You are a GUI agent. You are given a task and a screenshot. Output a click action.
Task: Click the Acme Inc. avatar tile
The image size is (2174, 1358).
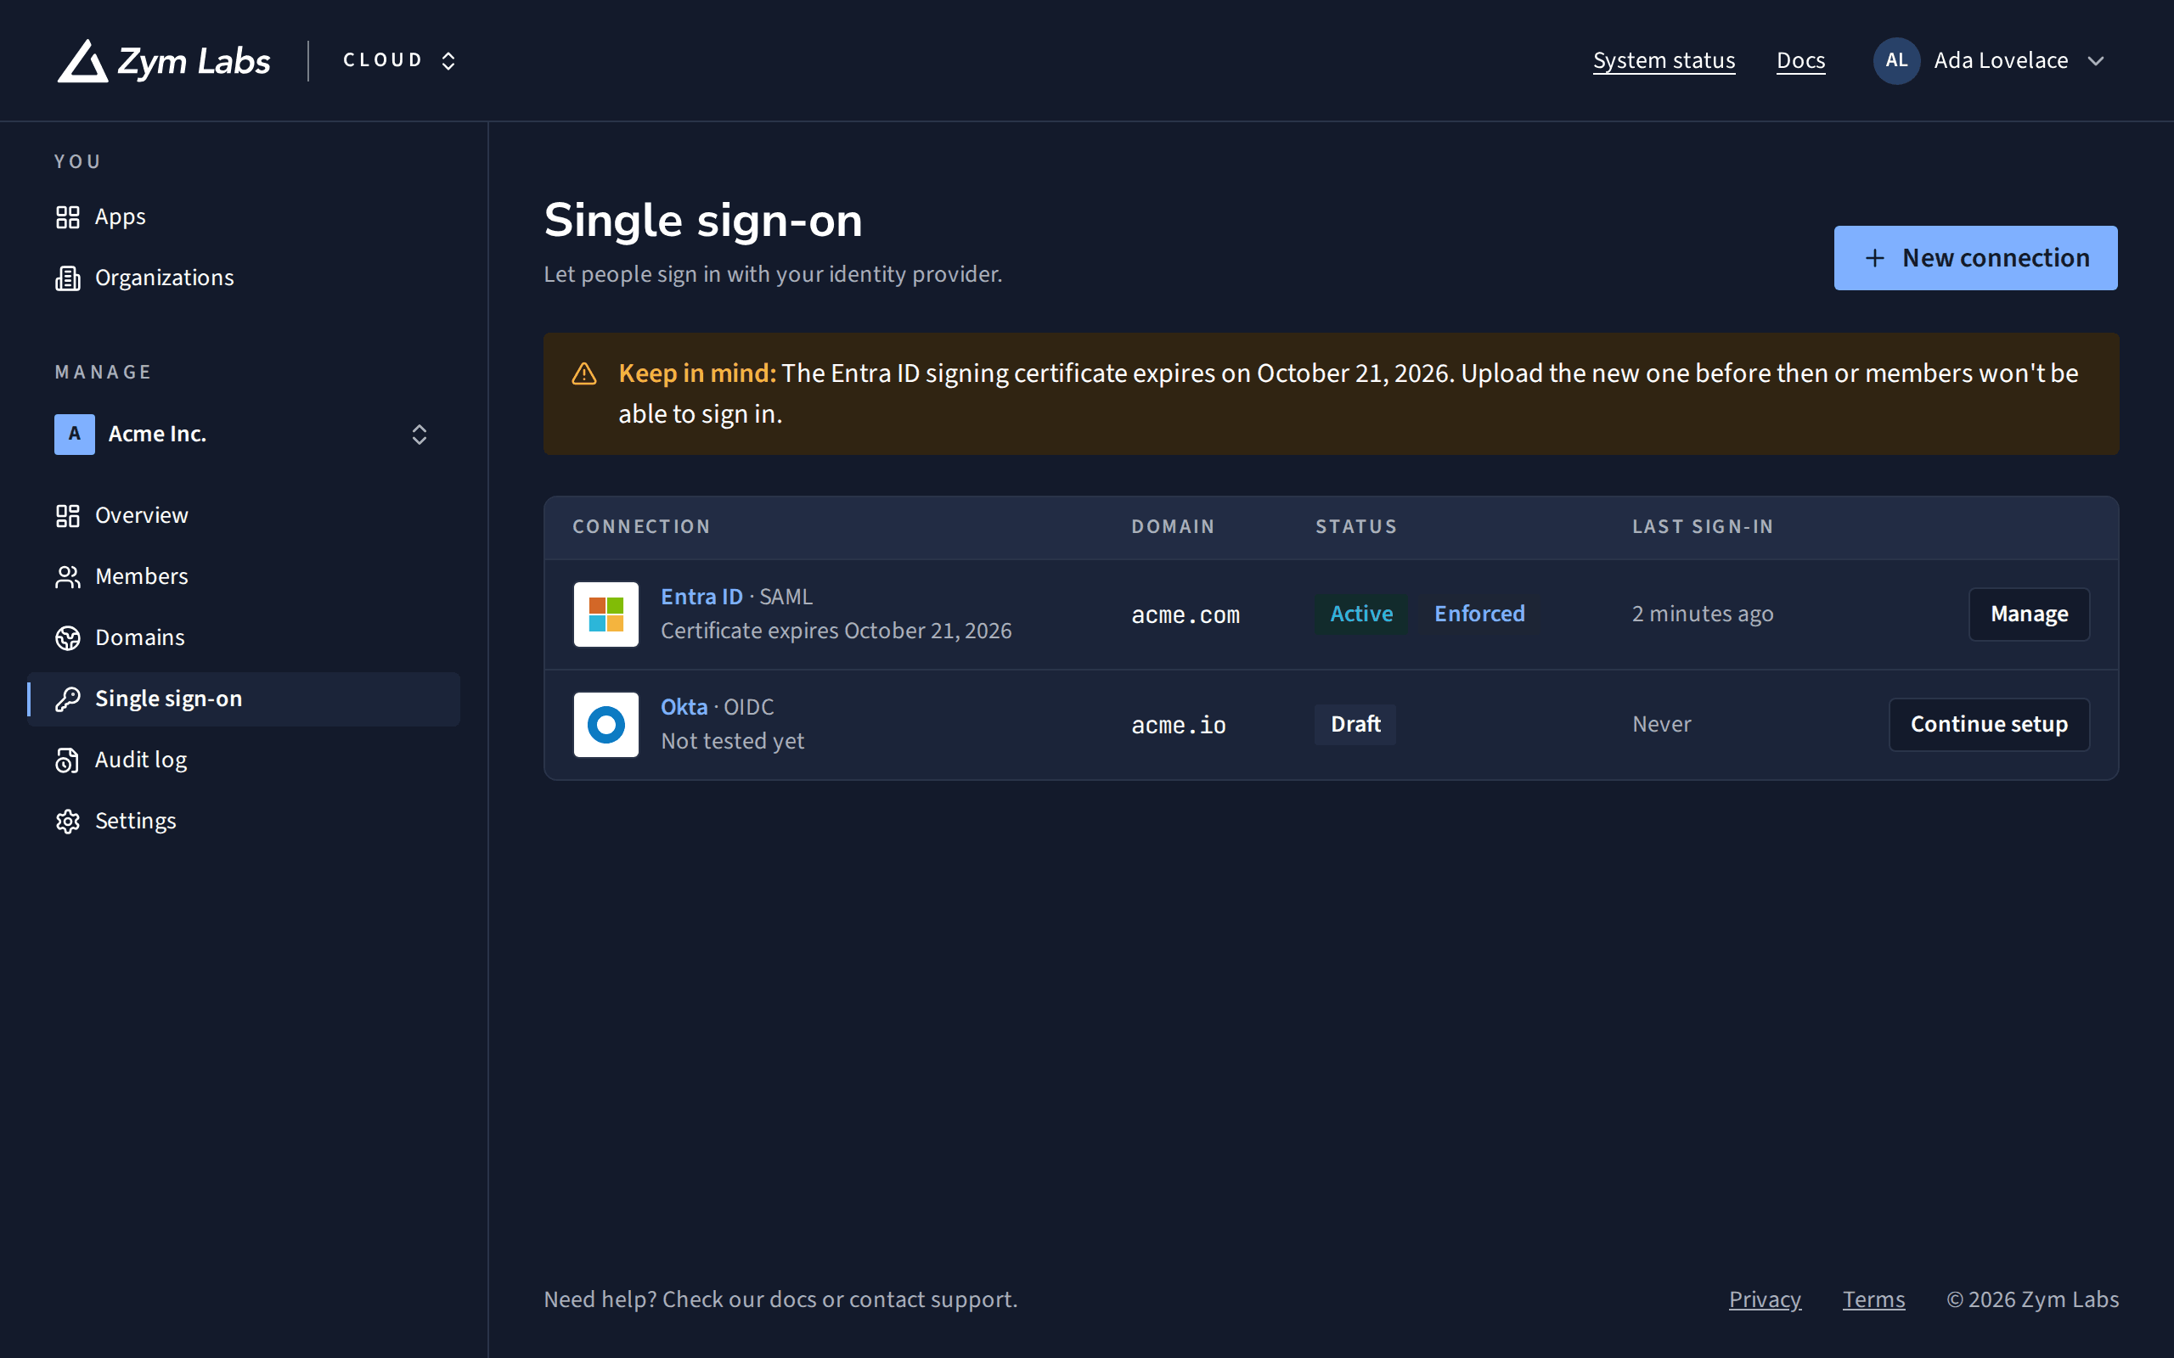point(75,434)
